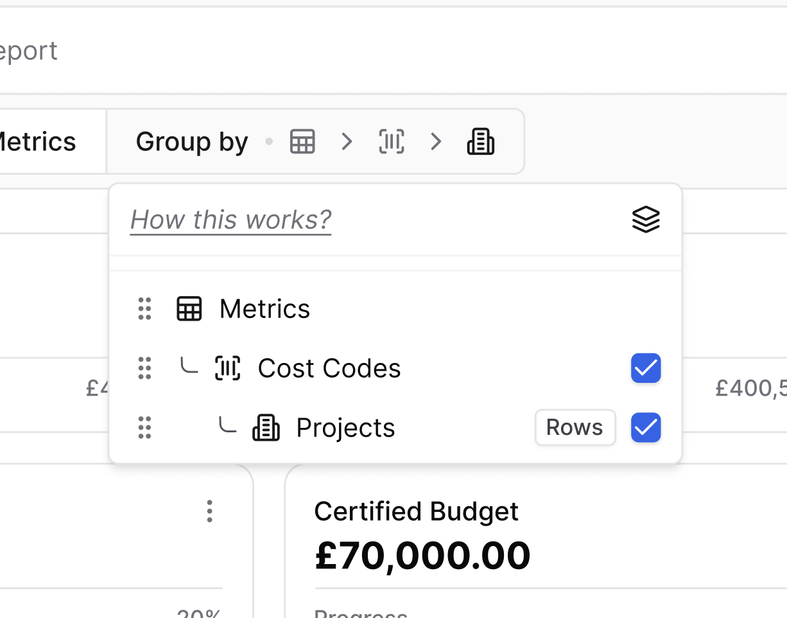Click the Projects building icon in list

(x=266, y=428)
